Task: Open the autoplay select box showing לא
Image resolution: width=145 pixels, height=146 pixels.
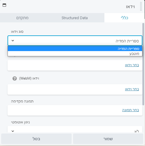Action: click(75, 129)
